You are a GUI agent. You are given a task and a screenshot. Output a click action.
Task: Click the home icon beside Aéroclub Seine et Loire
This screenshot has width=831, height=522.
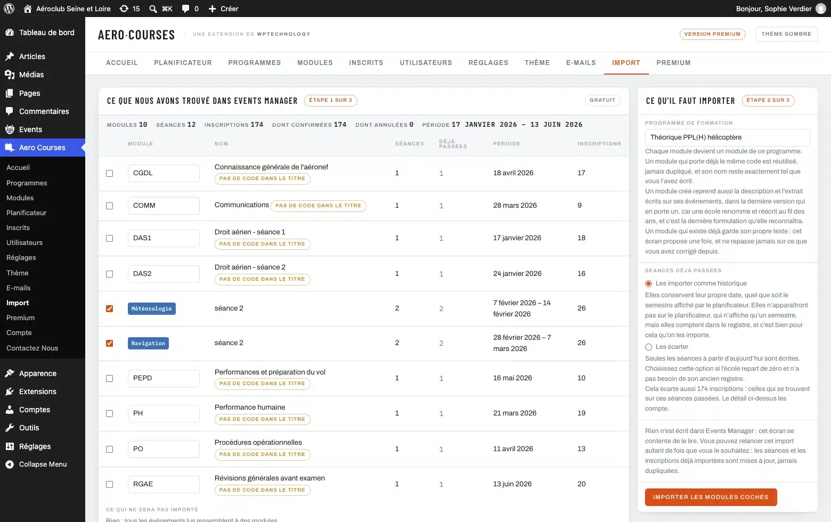(x=28, y=9)
